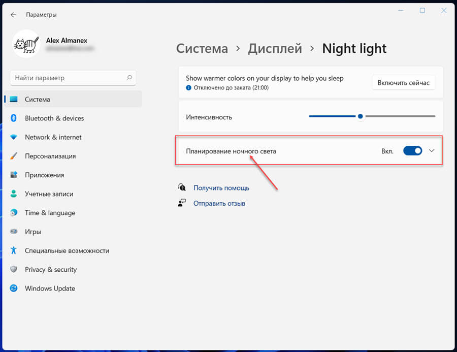This screenshot has height=352, width=457.
Task: Open Time & language settings
Action: coord(73,213)
